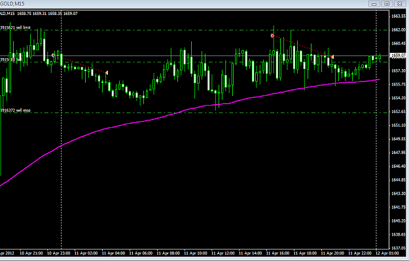Screen dimensions: 409x261
Task: Click the current price tag 1659.07
Action: [398, 55]
